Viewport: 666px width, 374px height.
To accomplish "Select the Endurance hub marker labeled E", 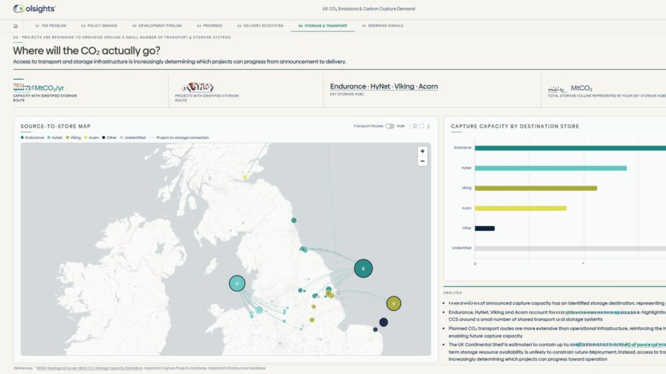I will pyautogui.click(x=363, y=268).
